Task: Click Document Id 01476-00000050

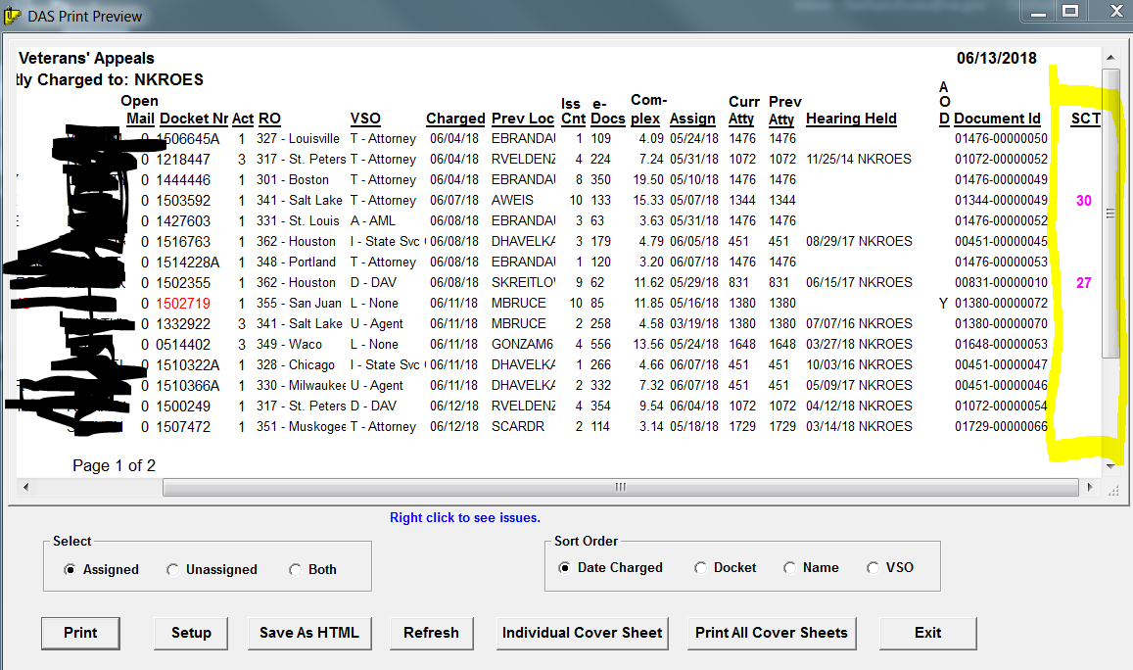Action: pos(1001,139)
